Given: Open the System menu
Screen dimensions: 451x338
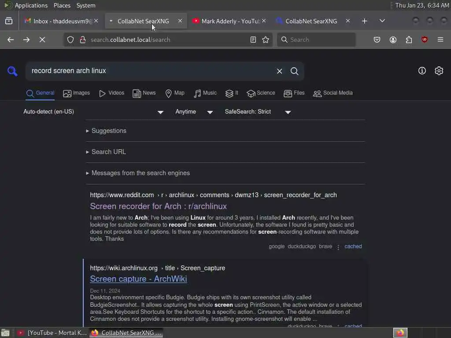Looking at the screenshot, I should pyautogui.click(x=86, y=5).
